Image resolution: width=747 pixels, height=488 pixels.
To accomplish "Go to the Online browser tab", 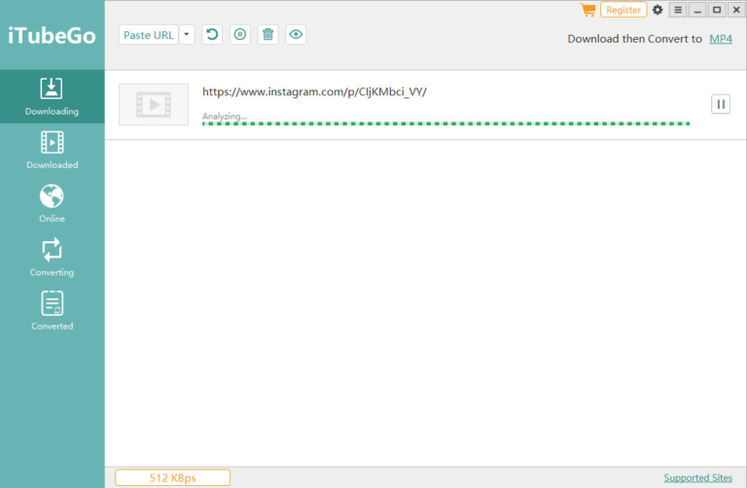I will [x=52, y=203].
